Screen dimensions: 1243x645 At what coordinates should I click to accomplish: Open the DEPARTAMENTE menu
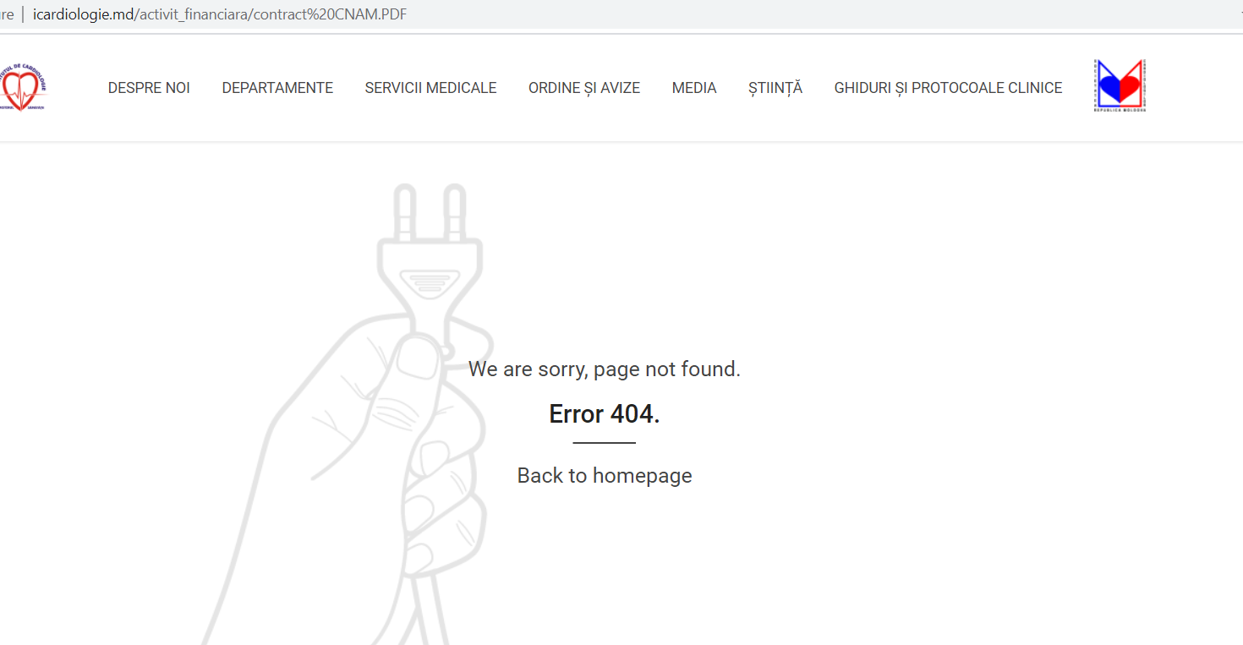tap(277, 88)
